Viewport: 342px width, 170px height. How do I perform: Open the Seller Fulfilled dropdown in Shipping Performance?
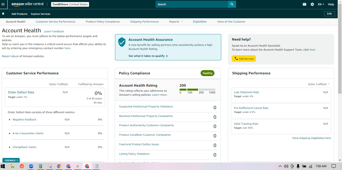[x=319, y=84]
